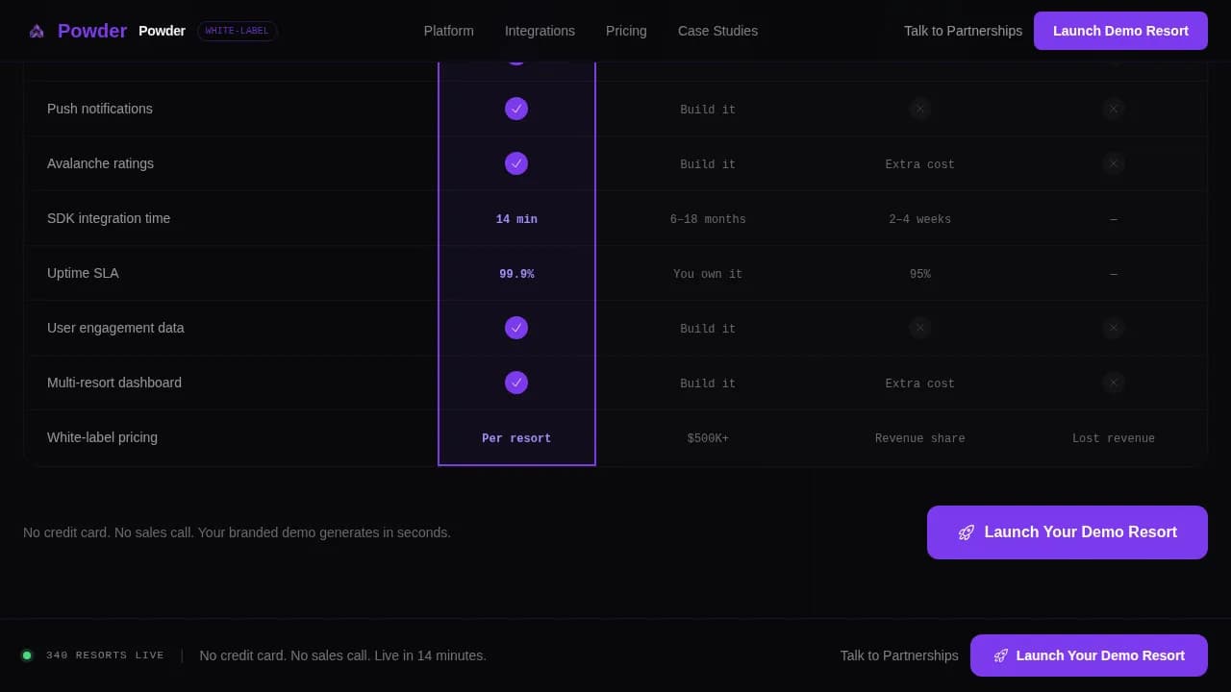Click the checkmark in the Avalanche ratings row
Viewport: 1231px width, 692px height.
516,163
